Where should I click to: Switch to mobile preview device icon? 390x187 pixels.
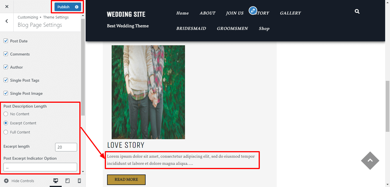tap(79, 181)
